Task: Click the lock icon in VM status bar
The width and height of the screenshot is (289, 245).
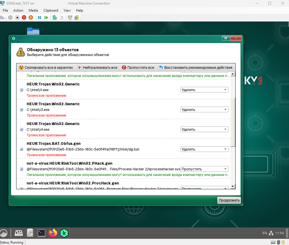Action: coord(283,242)
